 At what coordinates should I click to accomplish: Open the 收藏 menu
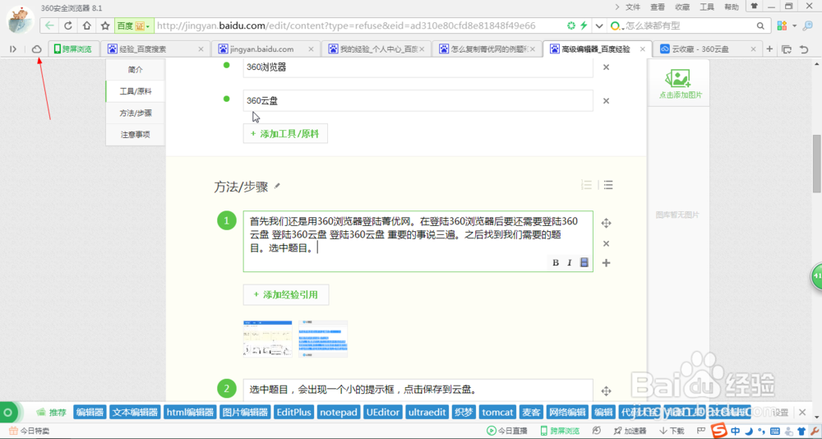pyautogui.click(x=682, y=7)
